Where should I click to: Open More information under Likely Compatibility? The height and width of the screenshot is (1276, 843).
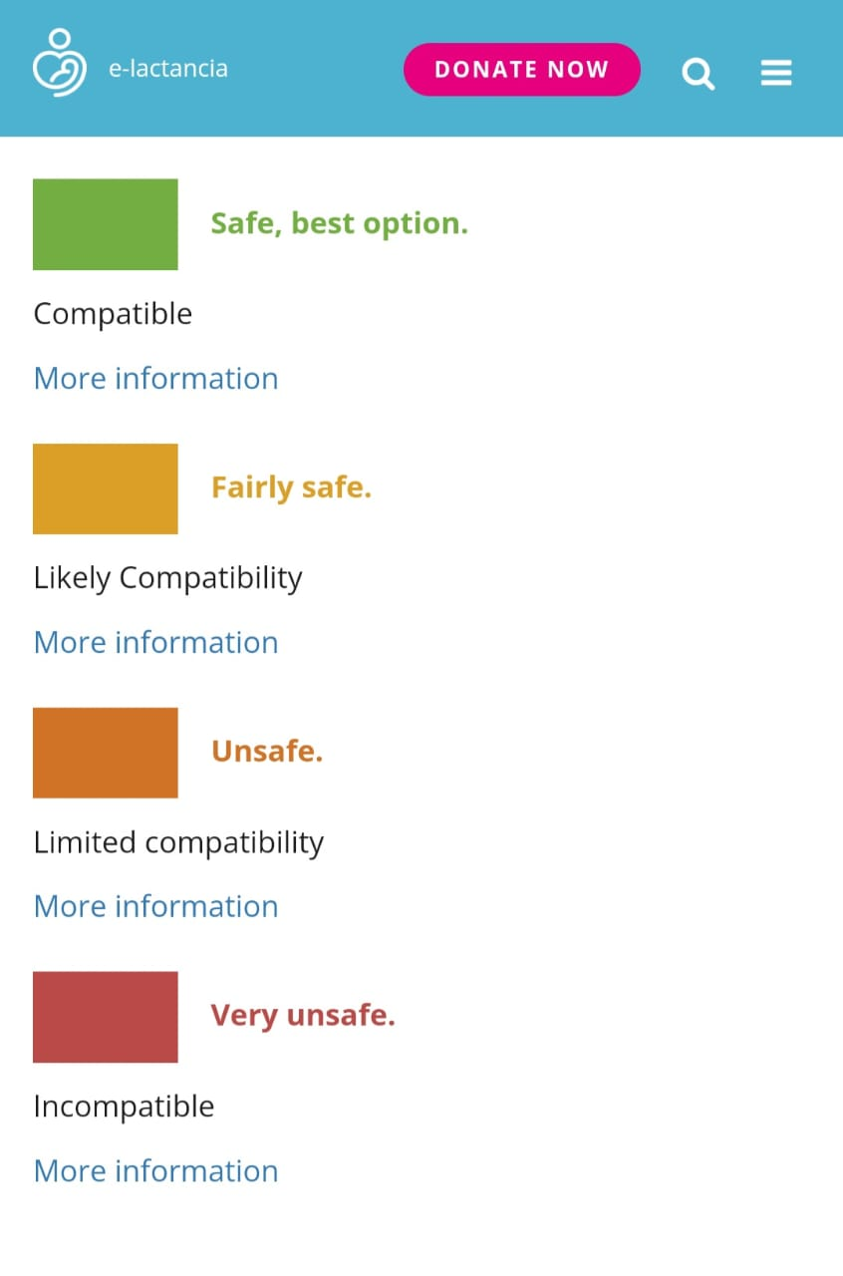coord(156,643)
